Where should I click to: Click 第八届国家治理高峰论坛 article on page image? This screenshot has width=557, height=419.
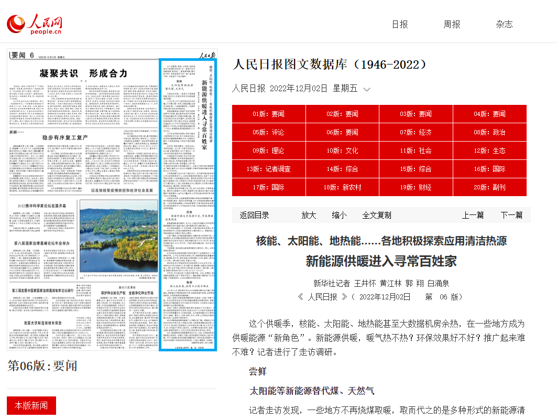(42, 243)
